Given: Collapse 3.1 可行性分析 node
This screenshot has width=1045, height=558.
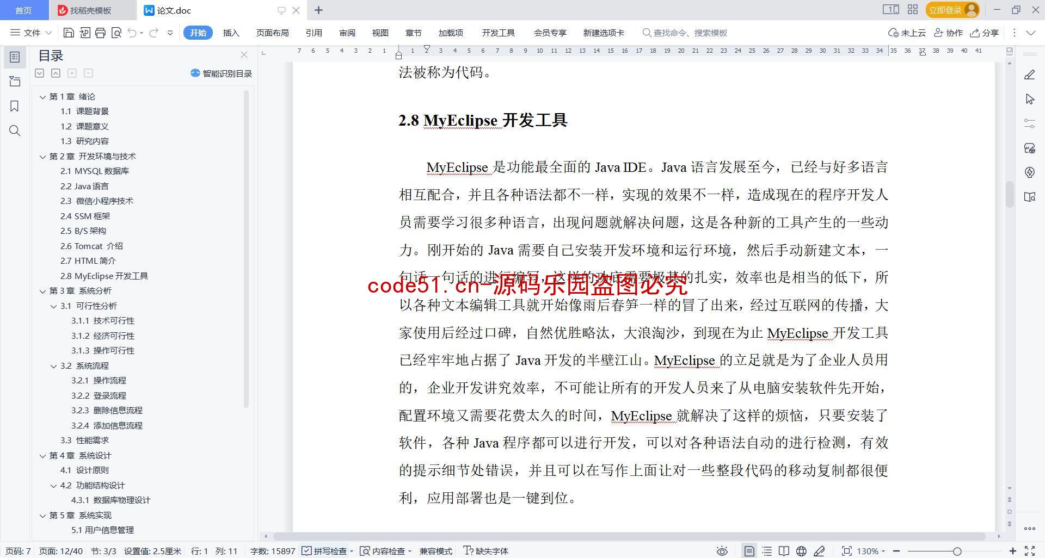Looking at the screenshot, I should click(53, 306).
